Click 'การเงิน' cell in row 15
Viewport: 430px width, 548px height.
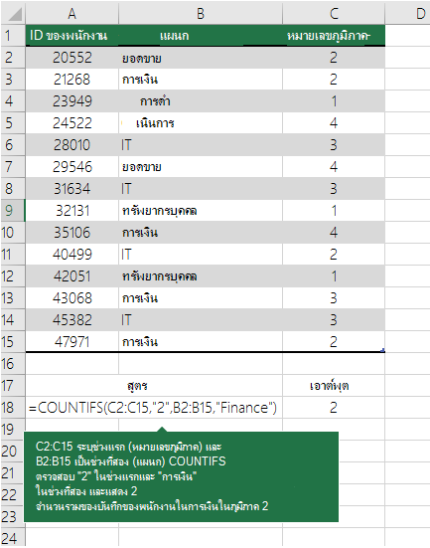pyautogui.click(x=201, y=341)
